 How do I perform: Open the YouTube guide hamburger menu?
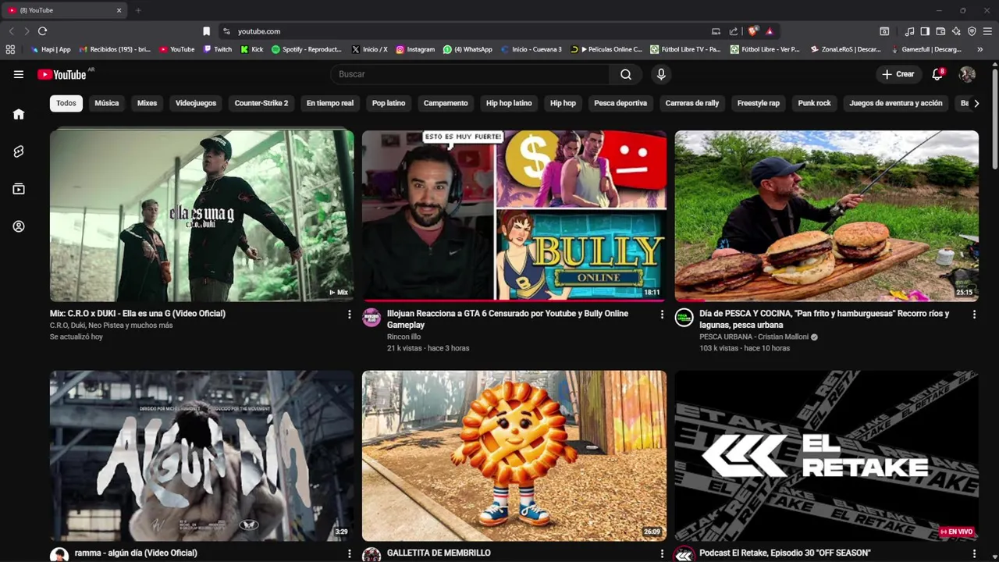pyautogui.click(x=19, y=74)
